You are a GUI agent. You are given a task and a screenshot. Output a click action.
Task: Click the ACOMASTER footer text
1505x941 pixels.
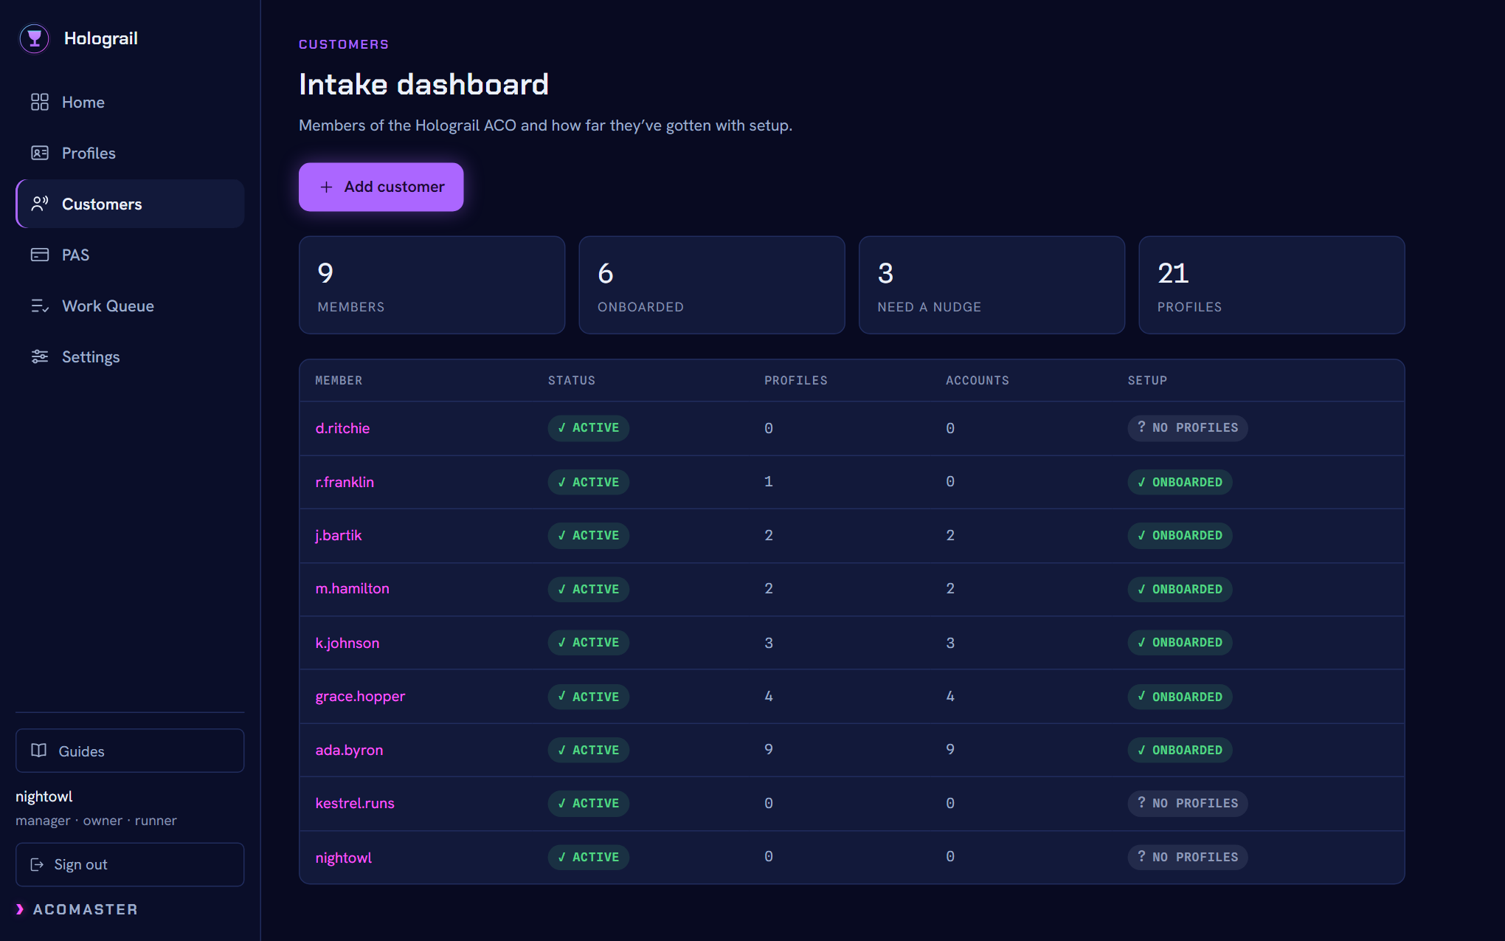coord(86,909)
